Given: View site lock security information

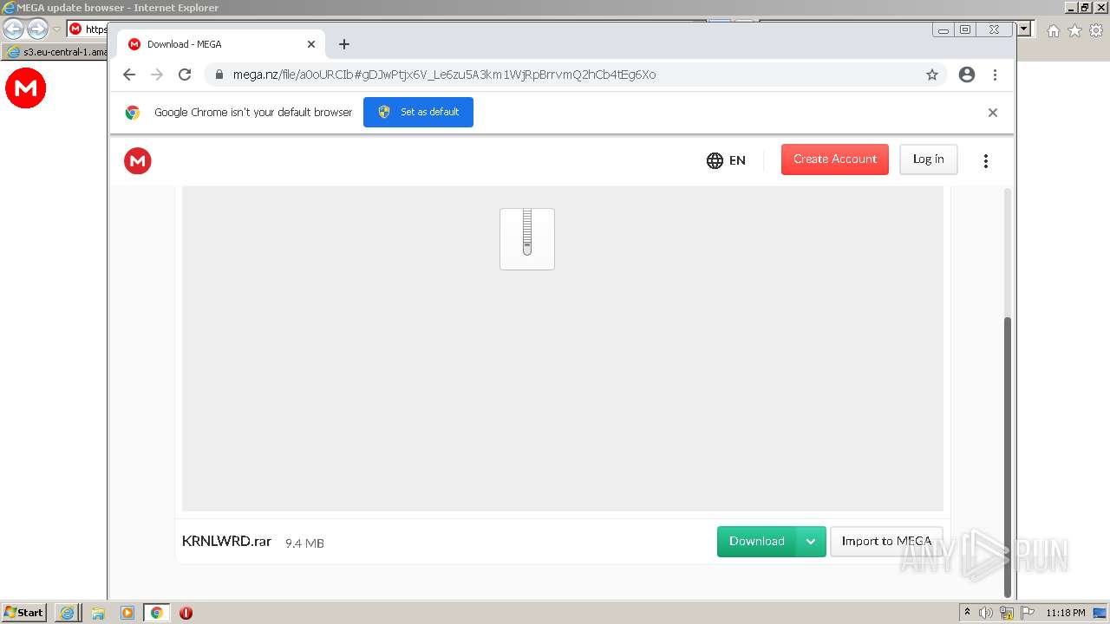Looking at the screenshot, I should point(219,75).
